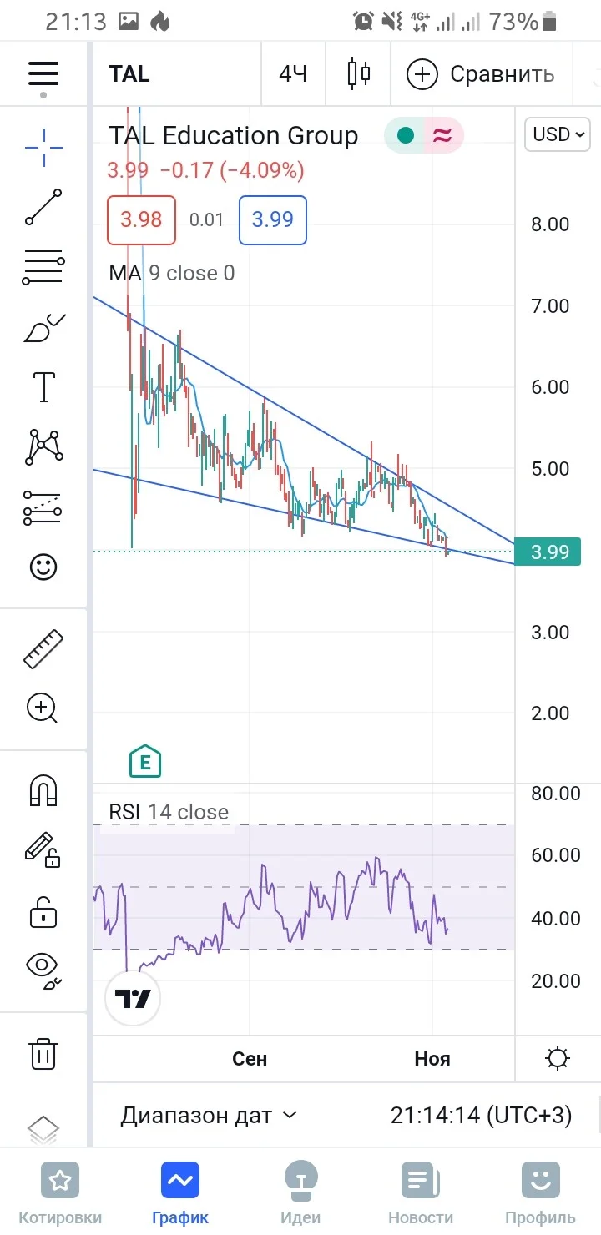Tap the 8.00 price scale label

(550, 224)
